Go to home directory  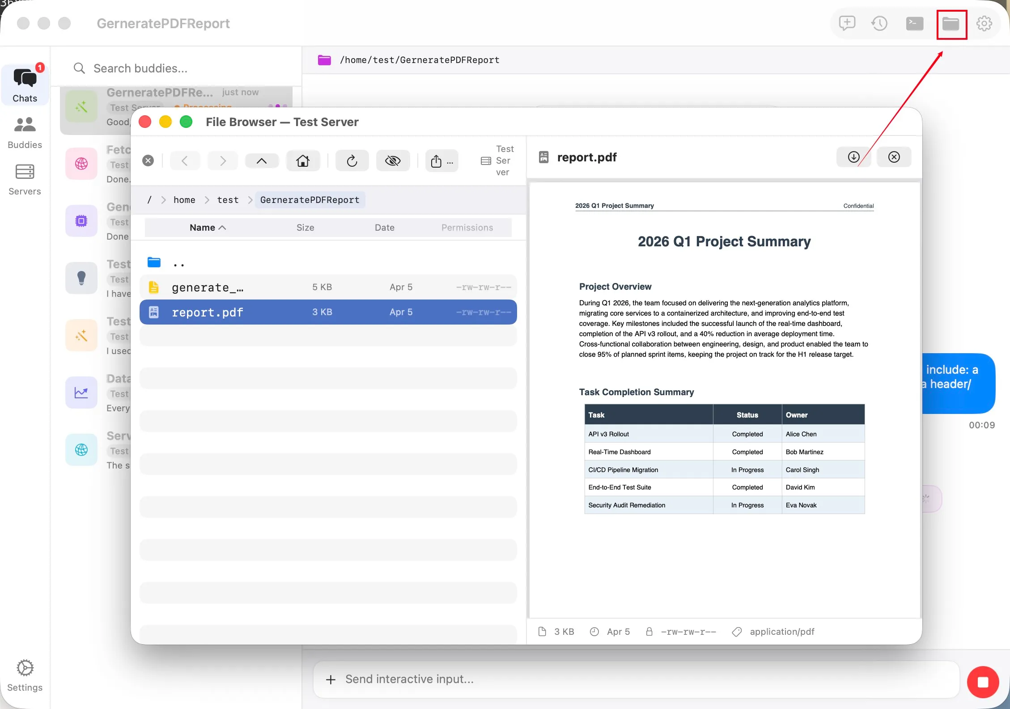click(x=303, y=160)
